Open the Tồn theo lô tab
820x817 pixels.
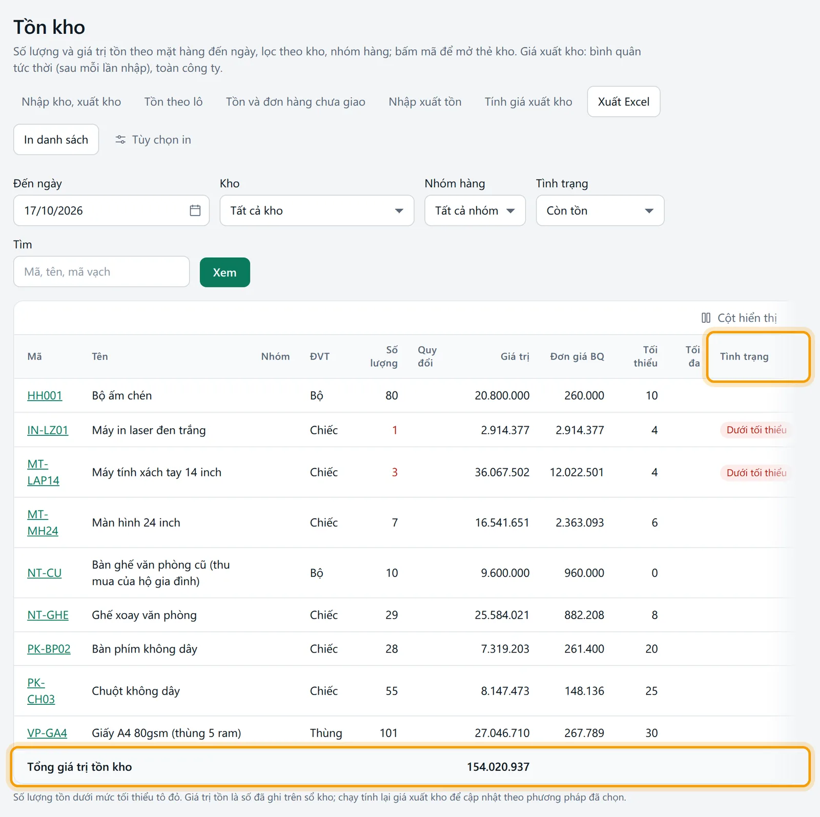click(x=173, y=102)
